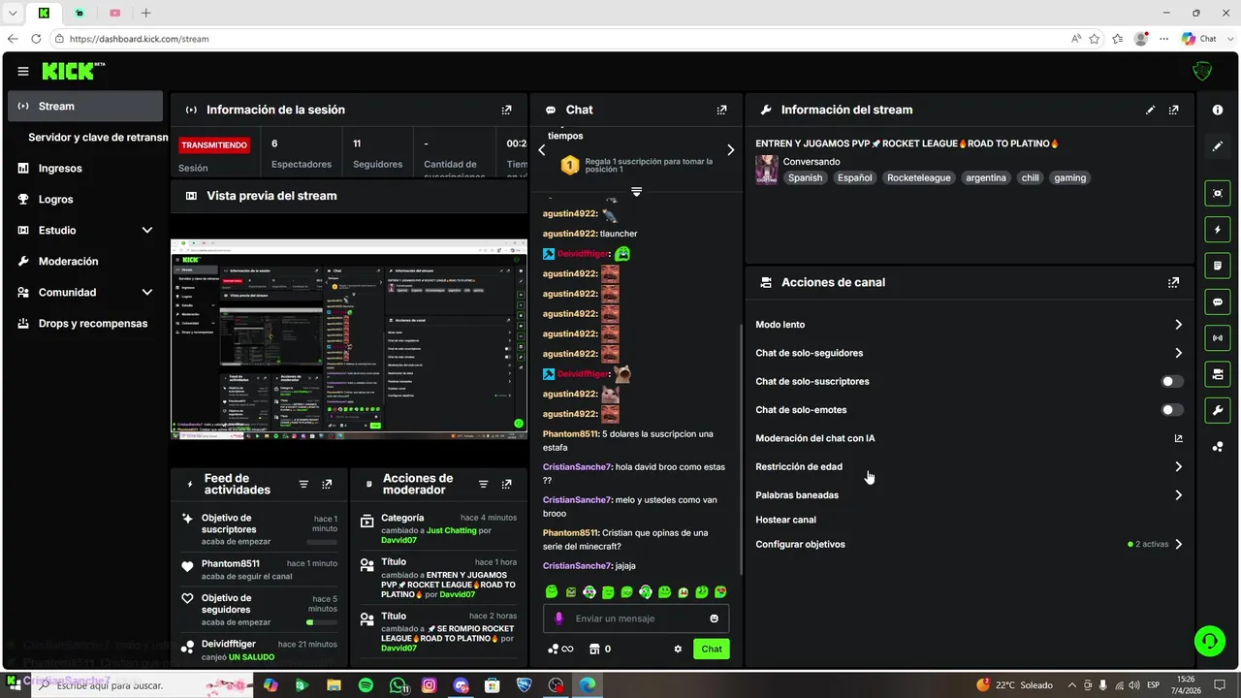Edit stream info using the pencil icon
Viewport: 1241px width, 698px height.
point(1151,111)
